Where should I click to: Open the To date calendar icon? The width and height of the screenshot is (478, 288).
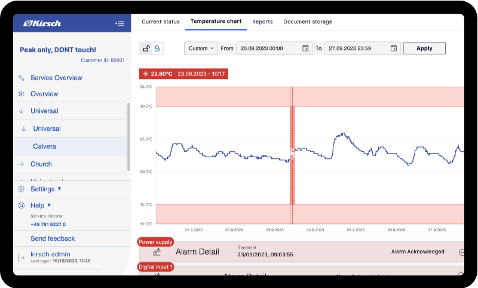[394, 48]
